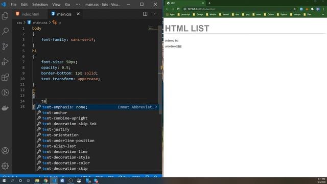Open the Windows Start menu
This screenshot has width=327, height=184.
click(4, 180)
